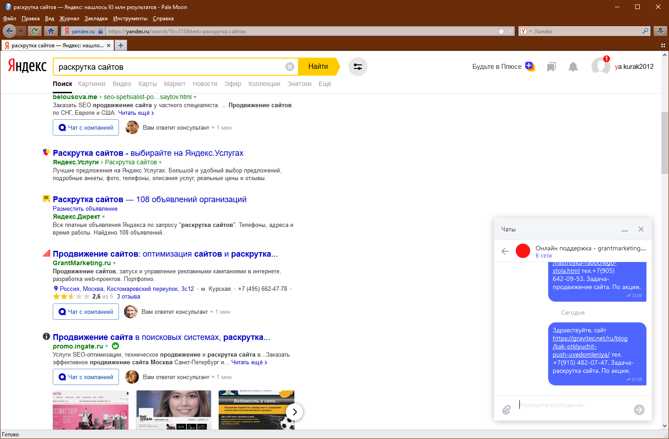Open the Ещё search categories dropdown
This screenshot has height=439, width=669.
325,84
